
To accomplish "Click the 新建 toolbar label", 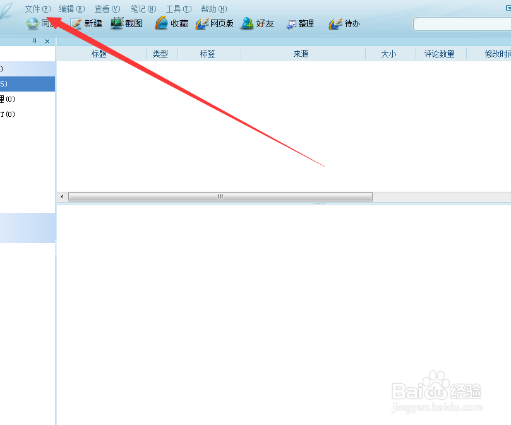I will pyautogui.click(x=93, y=23).
